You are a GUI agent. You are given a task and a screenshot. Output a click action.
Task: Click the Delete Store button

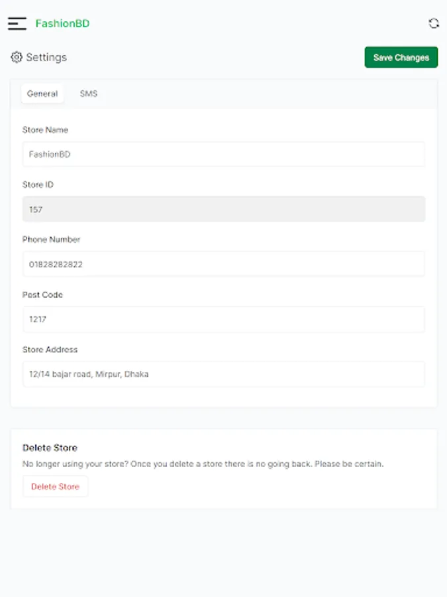tap(55, 486)
